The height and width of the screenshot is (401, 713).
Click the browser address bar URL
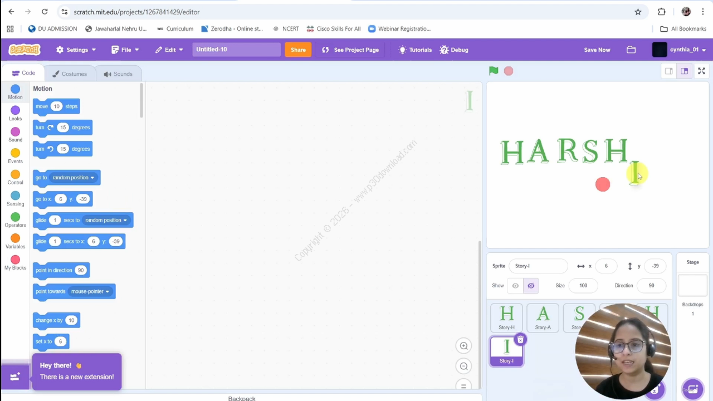tap(136, 12)
